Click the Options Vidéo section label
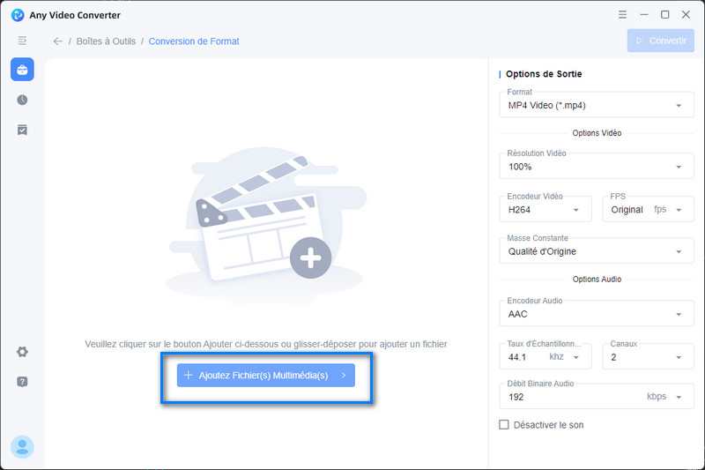This screenshot has width=705, height=470. [x=597, y=133]
